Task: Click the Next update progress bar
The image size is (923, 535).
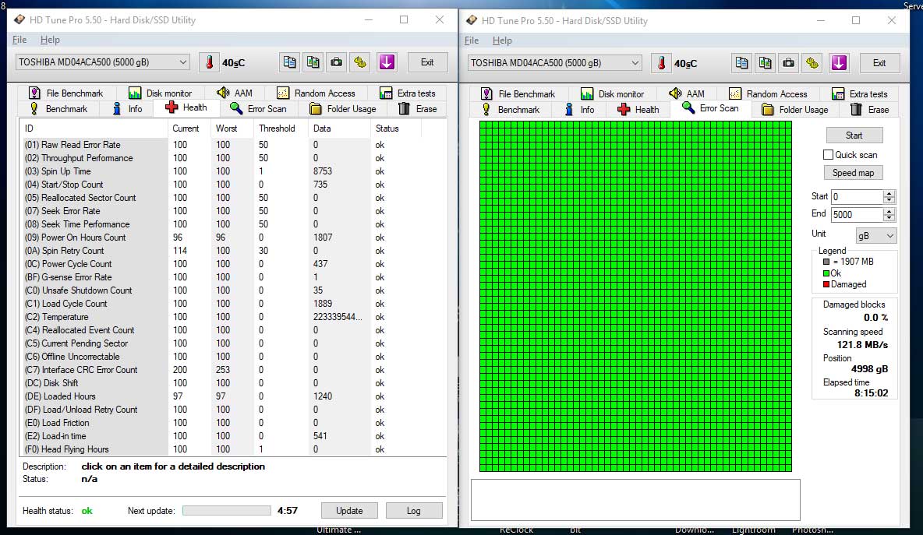Action: click(227, 510)
